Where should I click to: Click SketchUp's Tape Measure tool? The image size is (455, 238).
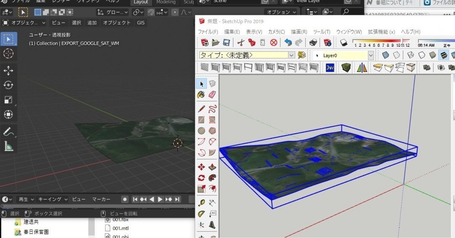tap(201, 203)
